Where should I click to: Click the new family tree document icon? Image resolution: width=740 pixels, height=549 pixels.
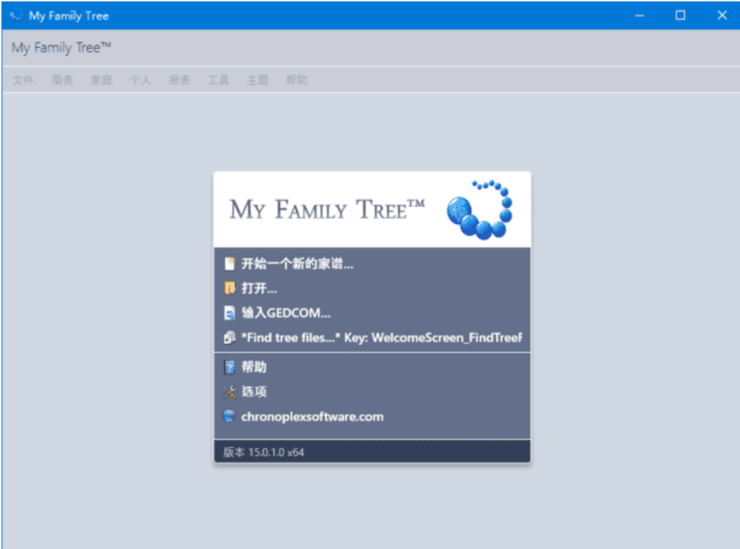229,264
